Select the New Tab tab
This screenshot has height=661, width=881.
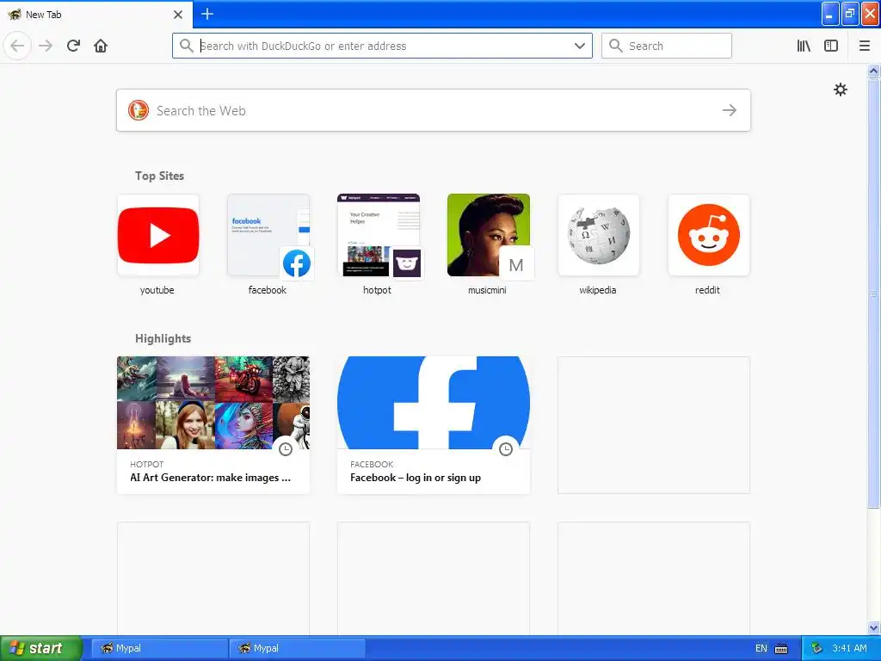pyautogui.click(x=95, y=15)
